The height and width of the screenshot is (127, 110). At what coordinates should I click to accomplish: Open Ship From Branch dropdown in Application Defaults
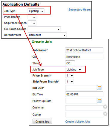click(32, 23)
